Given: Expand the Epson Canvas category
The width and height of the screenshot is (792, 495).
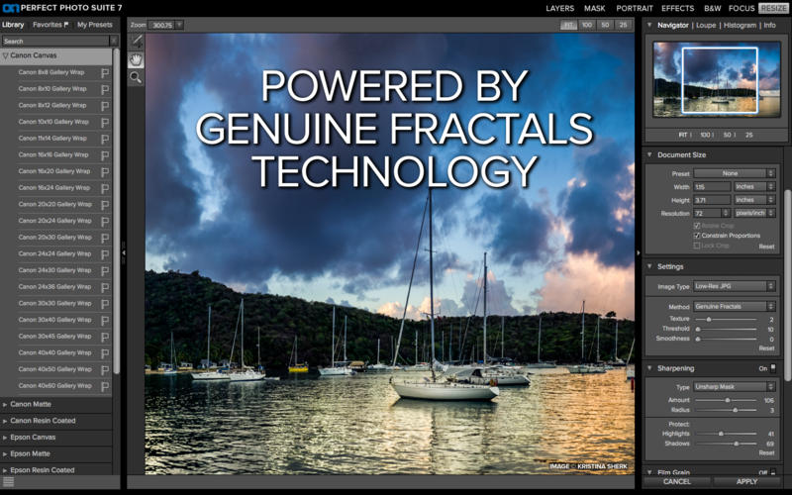Looking at the screenshot, I should point(5,438).
